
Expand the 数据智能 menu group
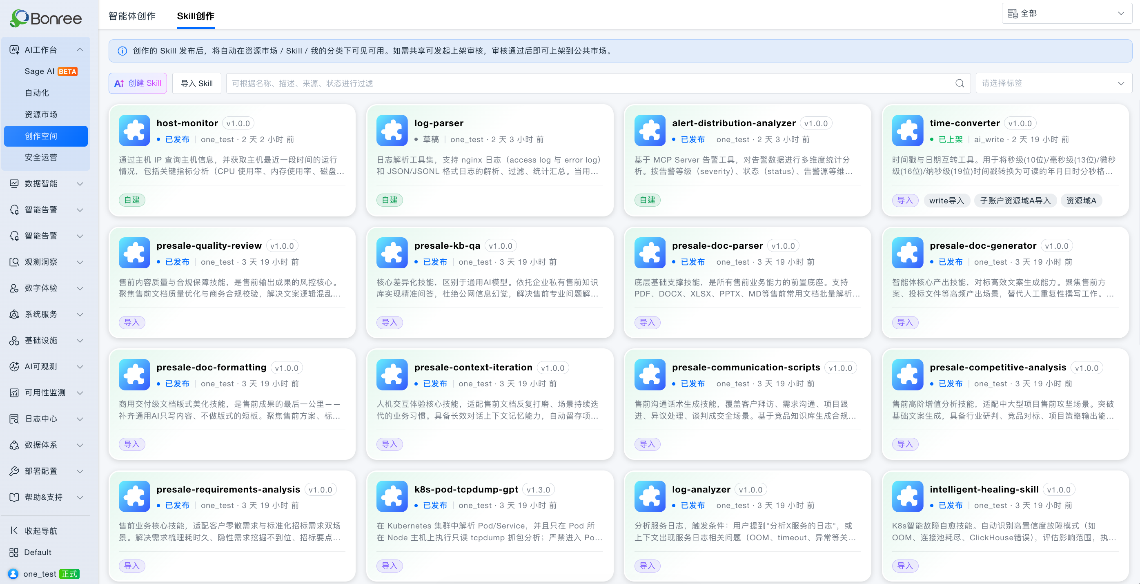tap(80, 183)
